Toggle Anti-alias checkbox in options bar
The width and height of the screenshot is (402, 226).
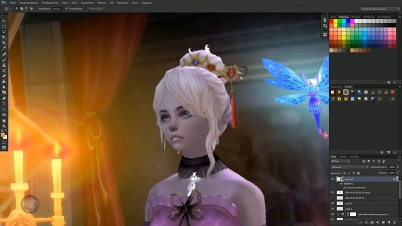[67, 8]
